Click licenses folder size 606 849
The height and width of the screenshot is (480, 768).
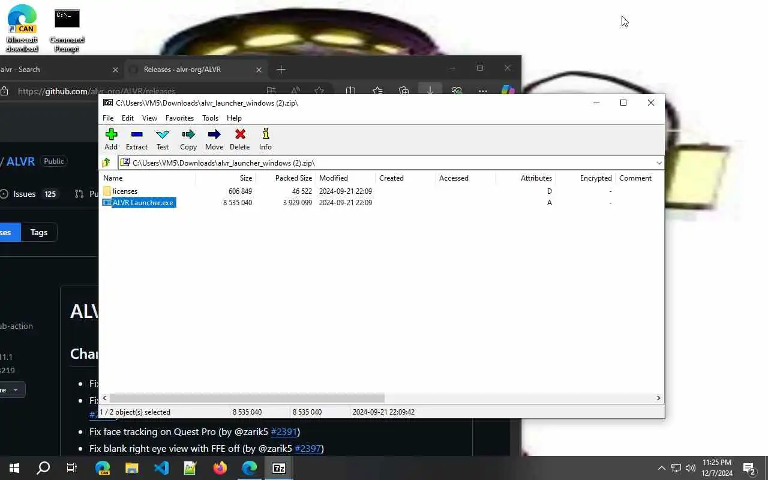coord(240,191)
